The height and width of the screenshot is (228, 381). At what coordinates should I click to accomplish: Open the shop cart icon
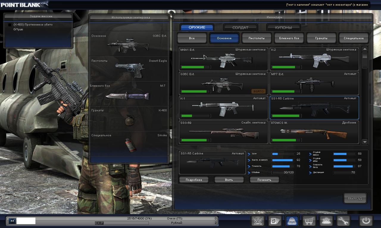309,221
